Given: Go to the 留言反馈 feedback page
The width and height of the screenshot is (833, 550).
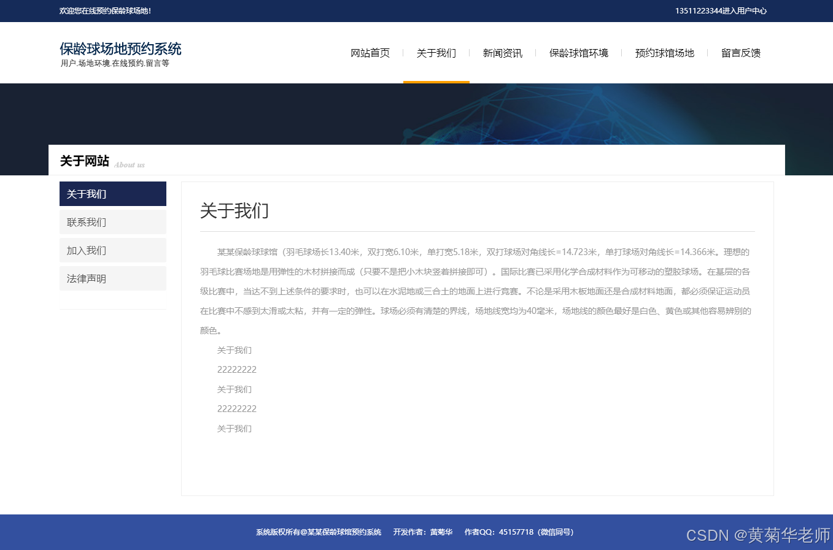Looking at the screenshot, I should click(x=740, y=53).
